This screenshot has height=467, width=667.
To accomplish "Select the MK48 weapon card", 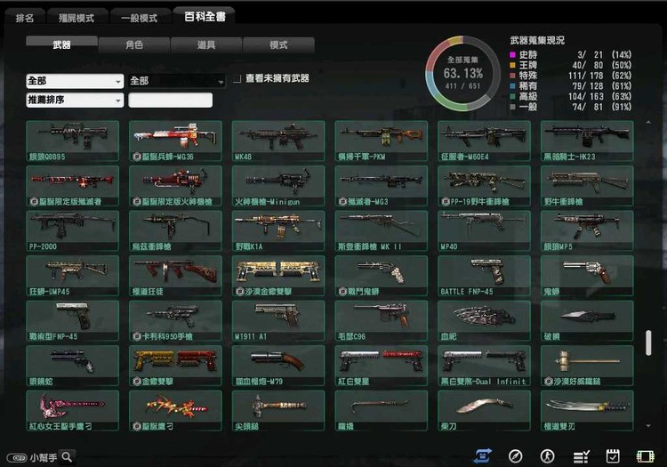I will pyautogui.click(x=278, y=141).
